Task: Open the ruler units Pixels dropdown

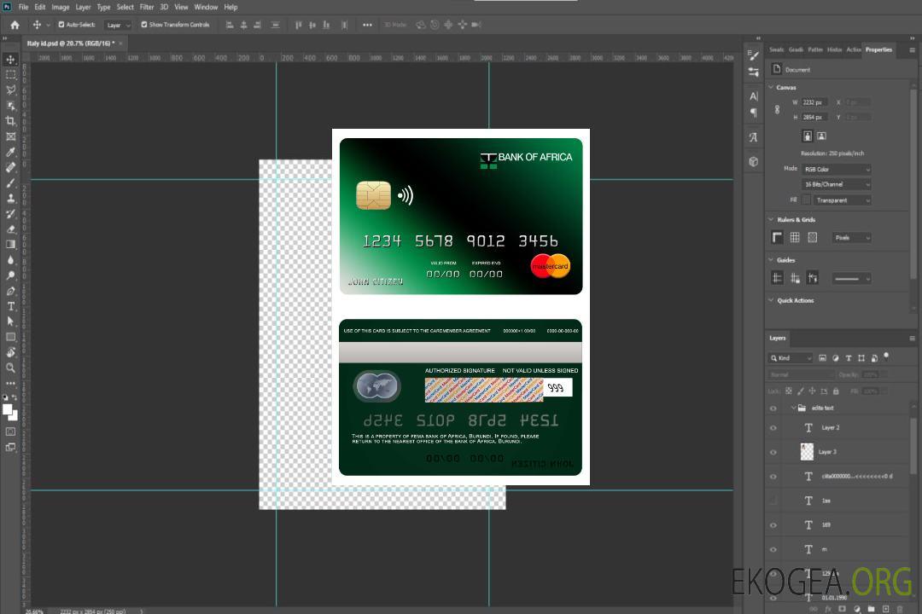Action: [x=852, y=238]
